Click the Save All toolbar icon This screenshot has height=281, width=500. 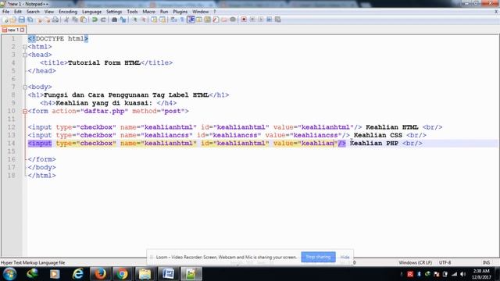click(x=30, y=20)
